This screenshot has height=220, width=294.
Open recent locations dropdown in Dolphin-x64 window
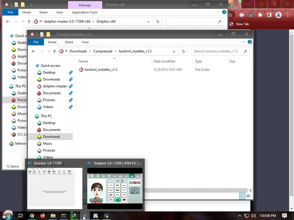pyautogui.click(x=23, y=21)
